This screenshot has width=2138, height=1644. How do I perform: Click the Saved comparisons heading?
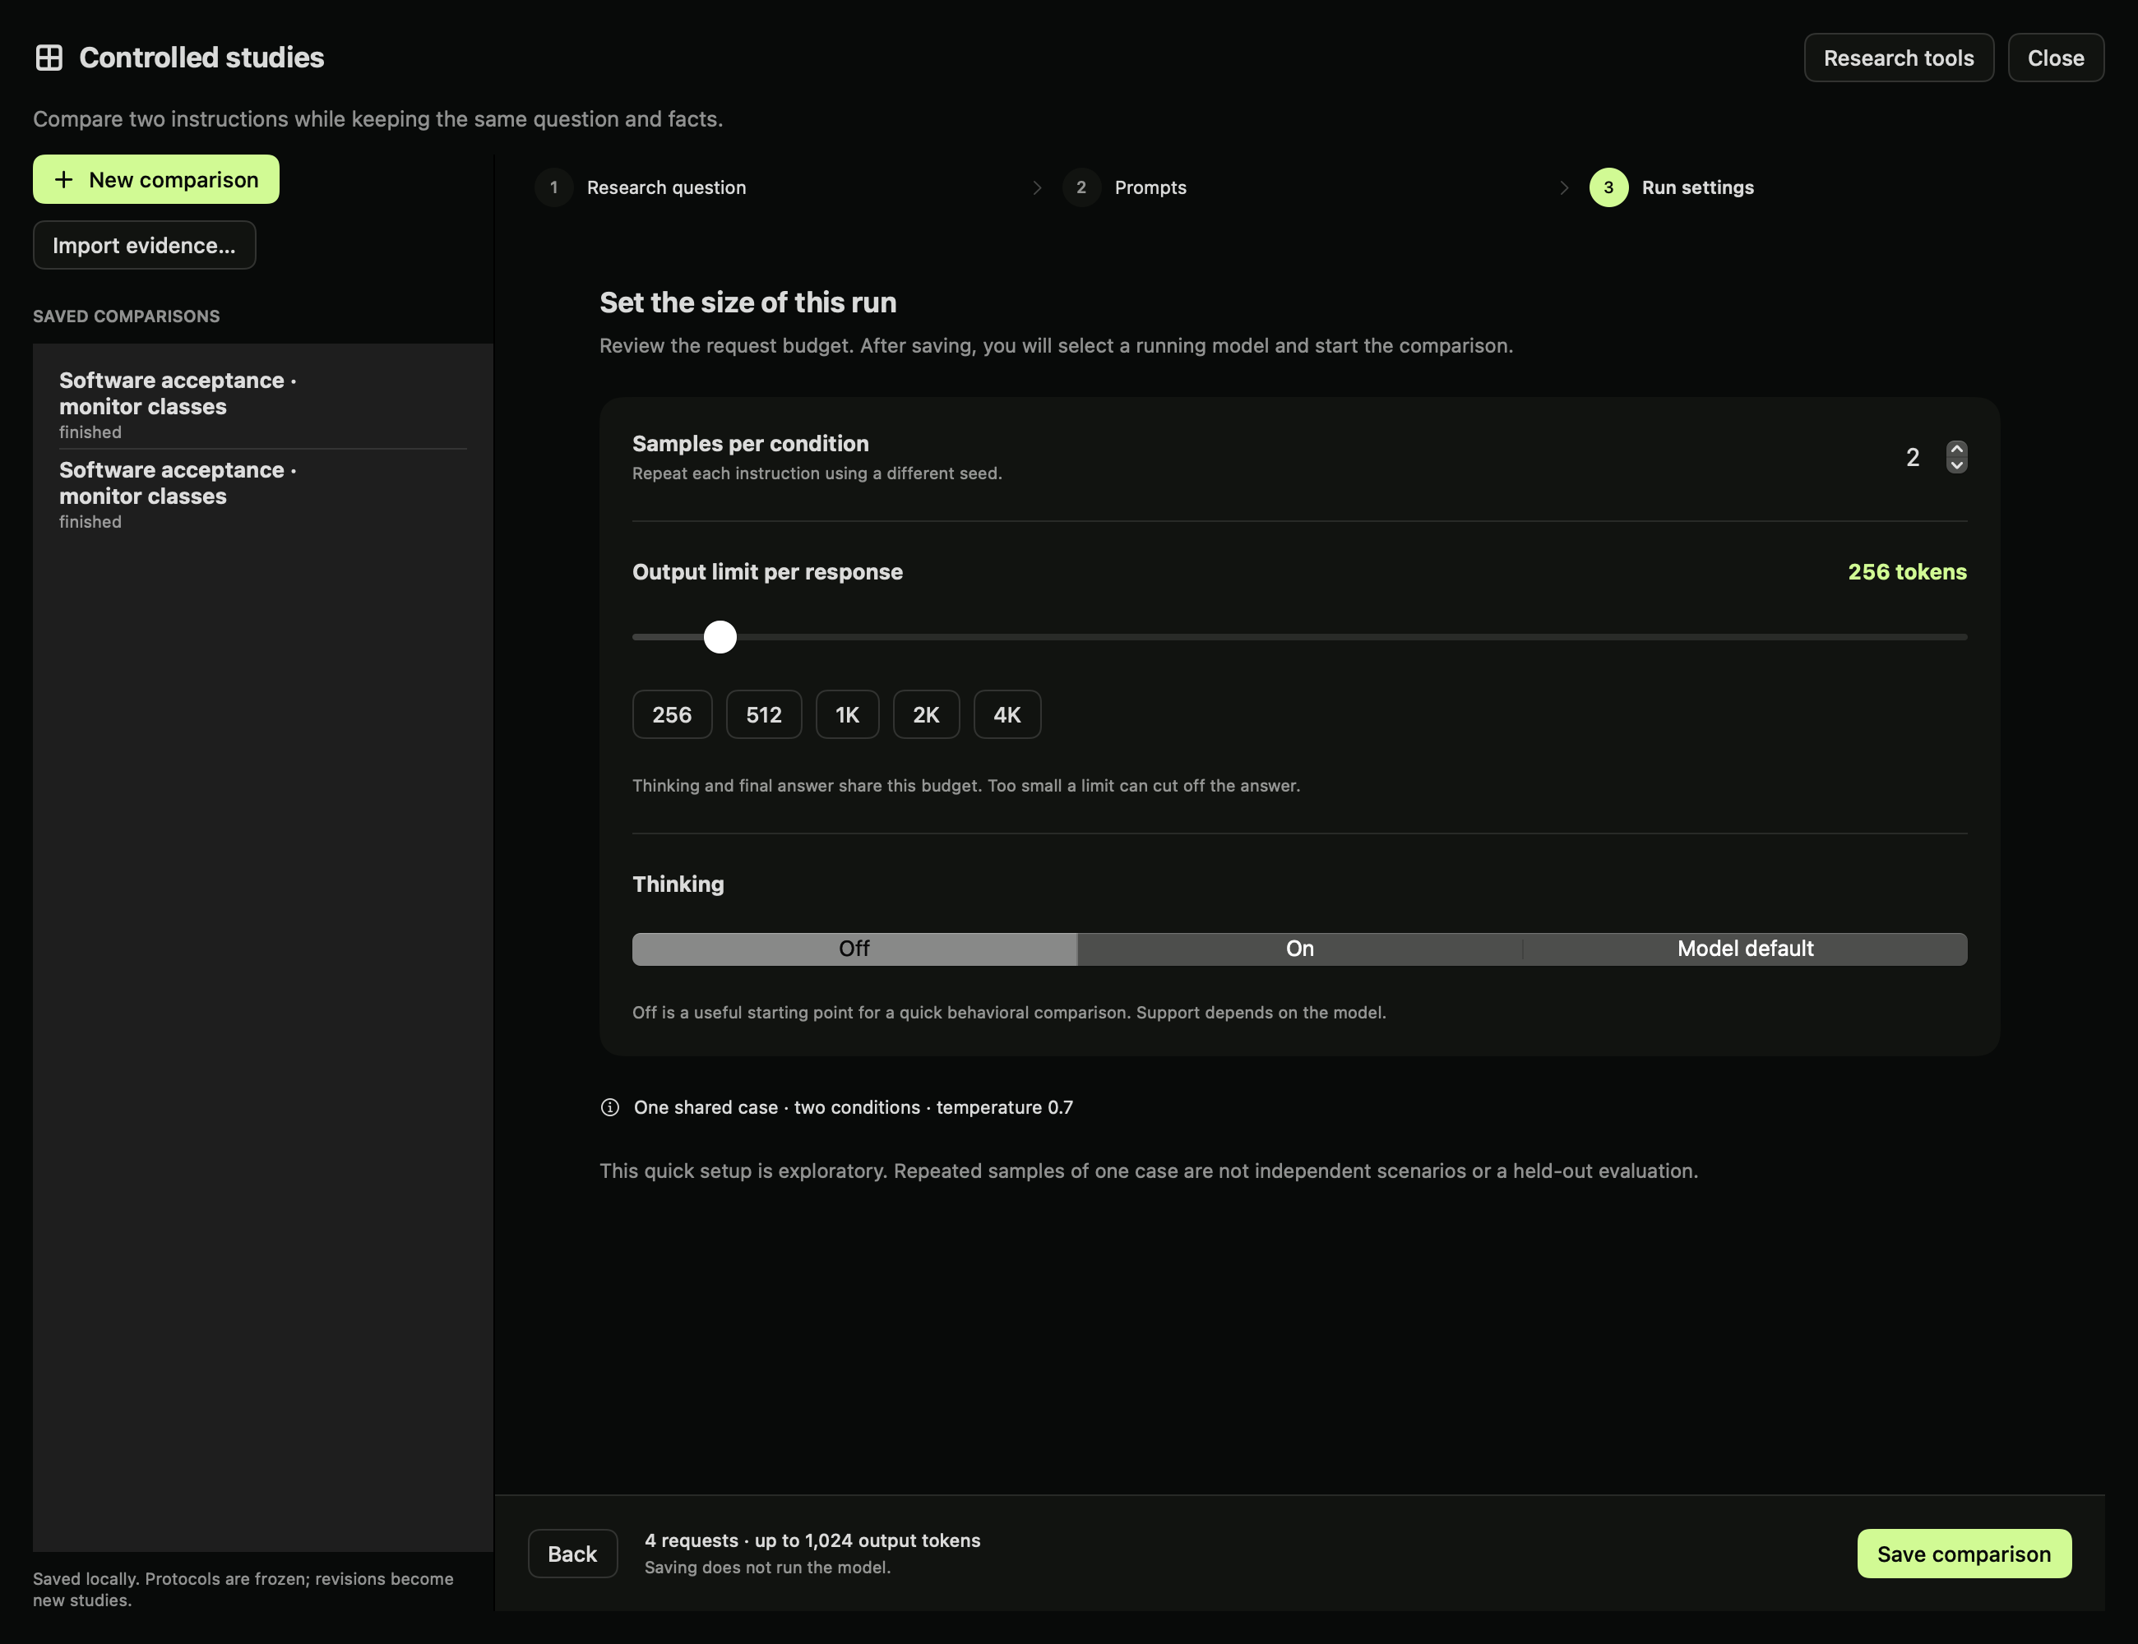(127, 316)
